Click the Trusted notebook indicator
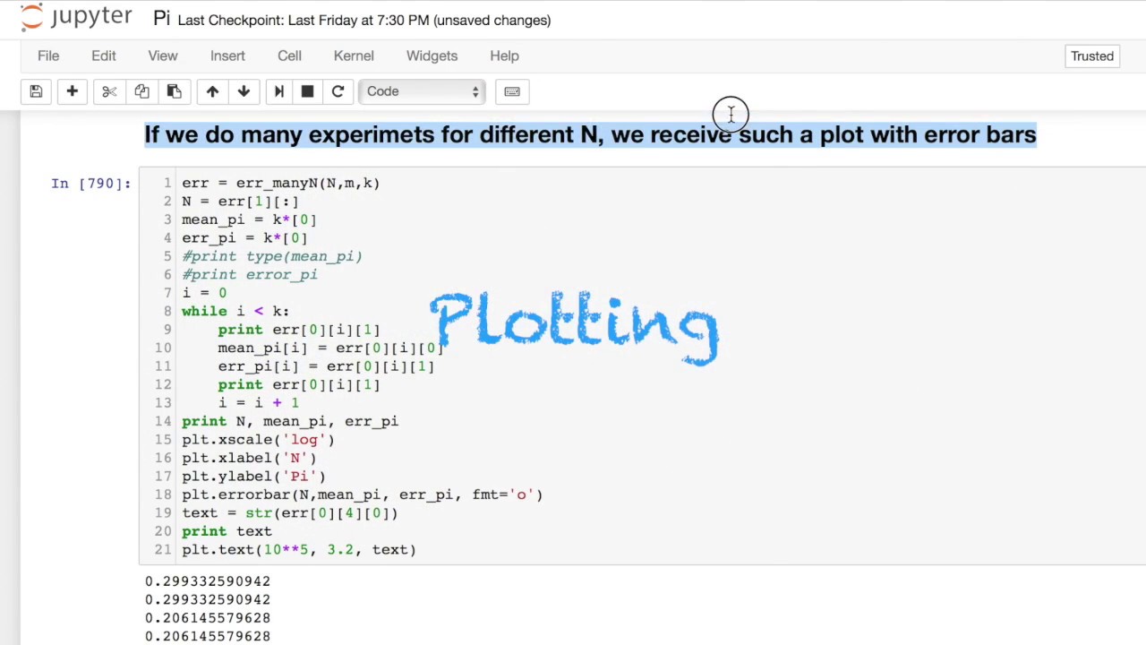The height and width of the screenshot is (645, 1146). coord(1092,56)
